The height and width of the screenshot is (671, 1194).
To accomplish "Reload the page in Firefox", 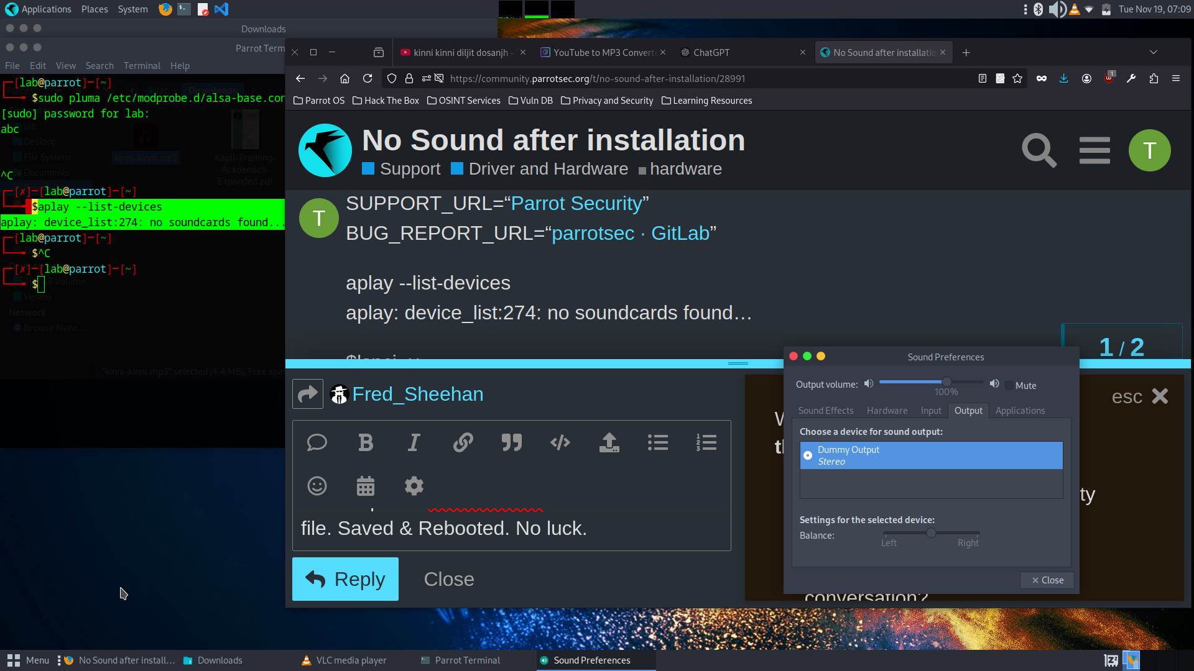I will pyautogui.click(x=368, y=78).
